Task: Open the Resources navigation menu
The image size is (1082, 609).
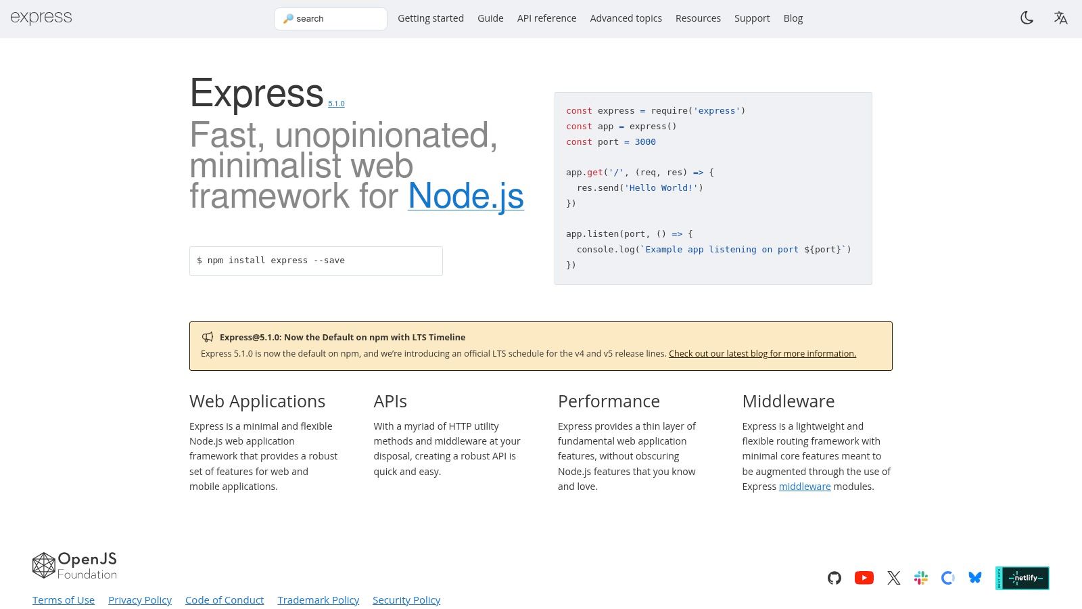Action: [x=698, y=18]
